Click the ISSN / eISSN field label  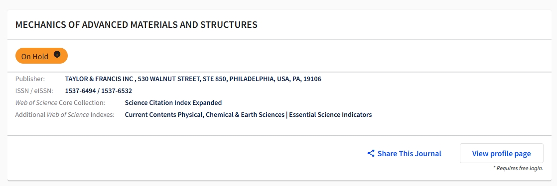(x=34, y=91)
